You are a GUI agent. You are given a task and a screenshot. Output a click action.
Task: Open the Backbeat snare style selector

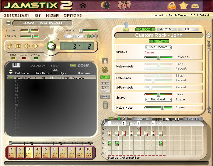point(158,99)
